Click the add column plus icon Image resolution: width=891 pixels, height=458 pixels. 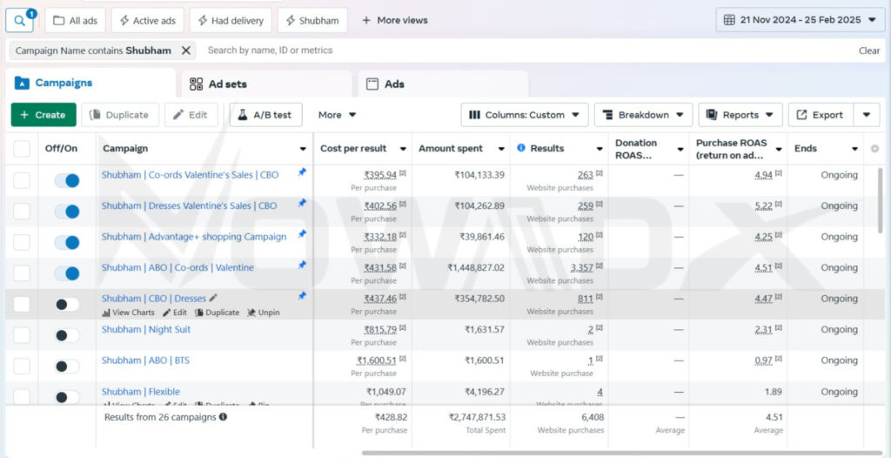point(874,149)
